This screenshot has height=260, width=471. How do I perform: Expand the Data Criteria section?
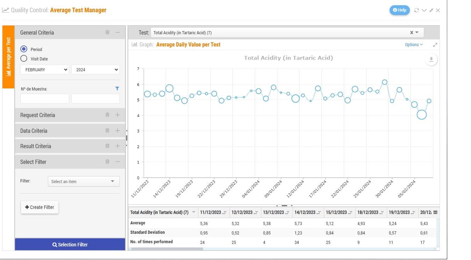[117, 130]
